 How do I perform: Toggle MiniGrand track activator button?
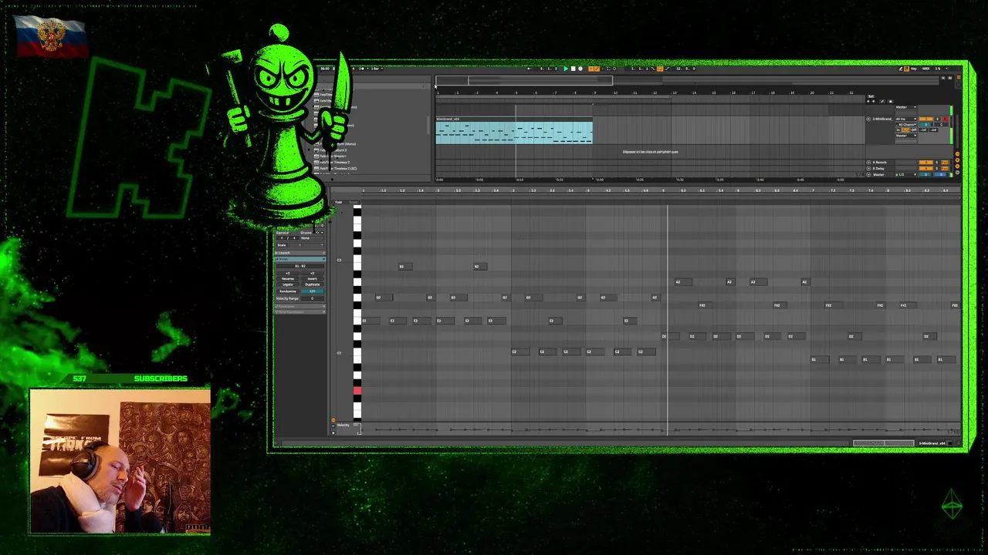point(926,119)
